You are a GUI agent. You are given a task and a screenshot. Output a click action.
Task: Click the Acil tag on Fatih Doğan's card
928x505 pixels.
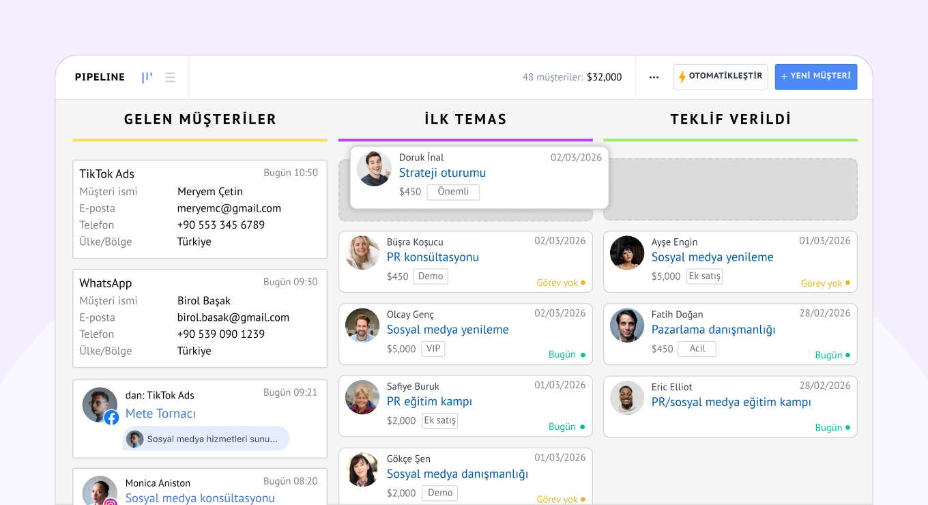tap(697, 349)
